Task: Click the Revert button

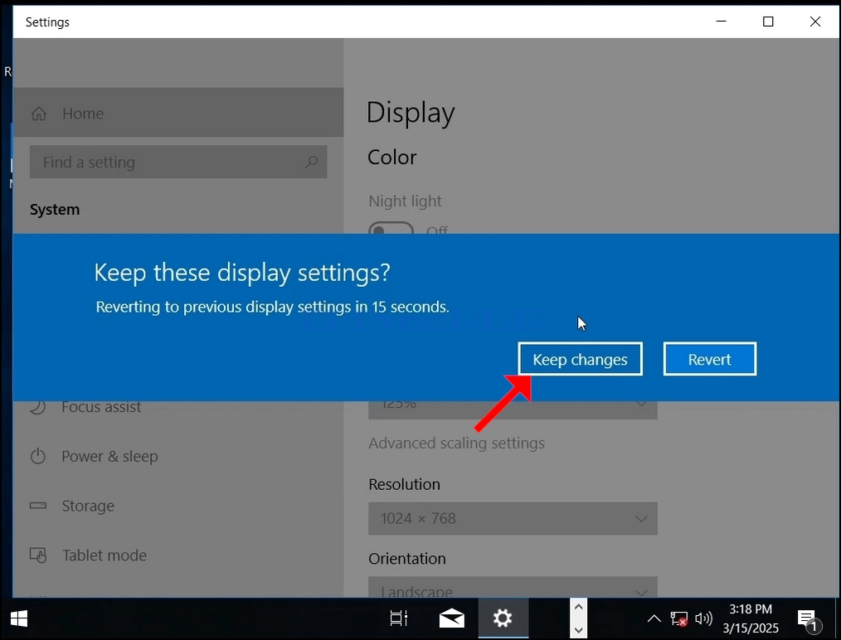Action: coord(710,359)
